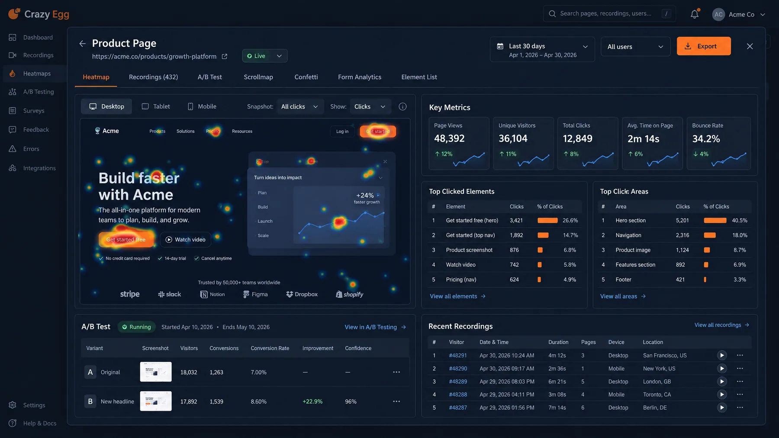Image resolution: width=779 pixels, height=438 pixels.
Task: Open the Show Clicks dropdown
Action: click(370, 106)
